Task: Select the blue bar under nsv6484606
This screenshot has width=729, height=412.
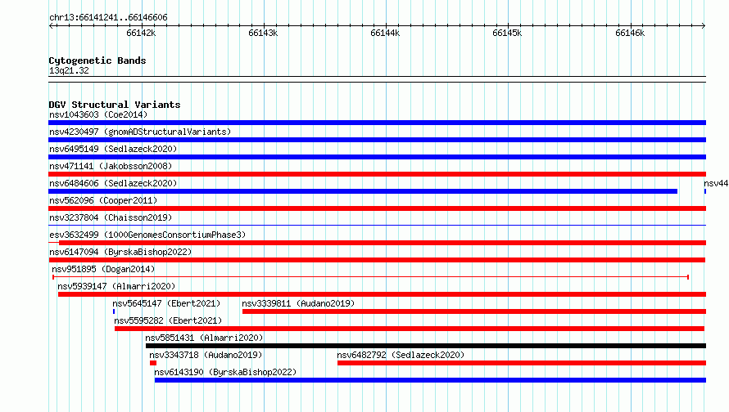Action: click(x=363, y=191)
